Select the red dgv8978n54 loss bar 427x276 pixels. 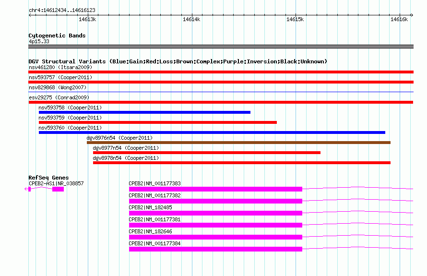[242, 163]
